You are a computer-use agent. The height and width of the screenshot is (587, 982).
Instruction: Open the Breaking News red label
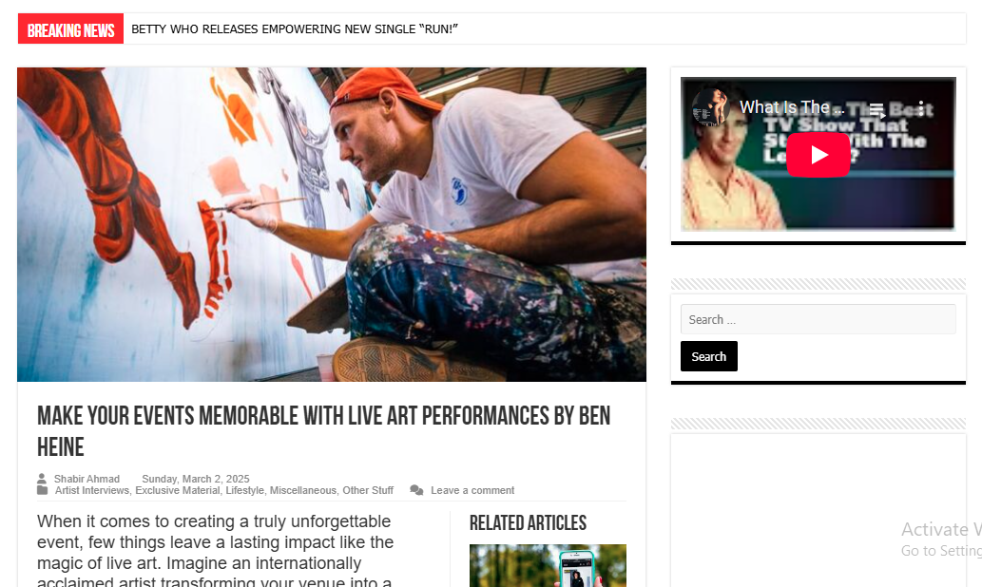pos(70,29)
